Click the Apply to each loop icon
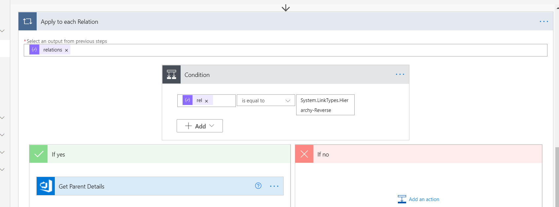This screenshot has width=559, height=207. click(x=27, y=21)
